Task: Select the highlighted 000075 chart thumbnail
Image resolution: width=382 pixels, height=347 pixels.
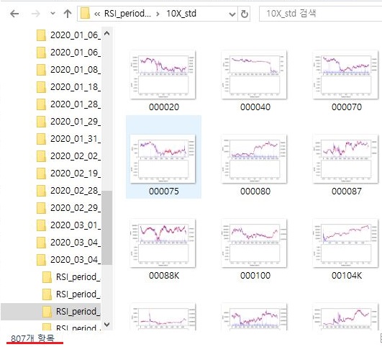Action: (163, 159)
